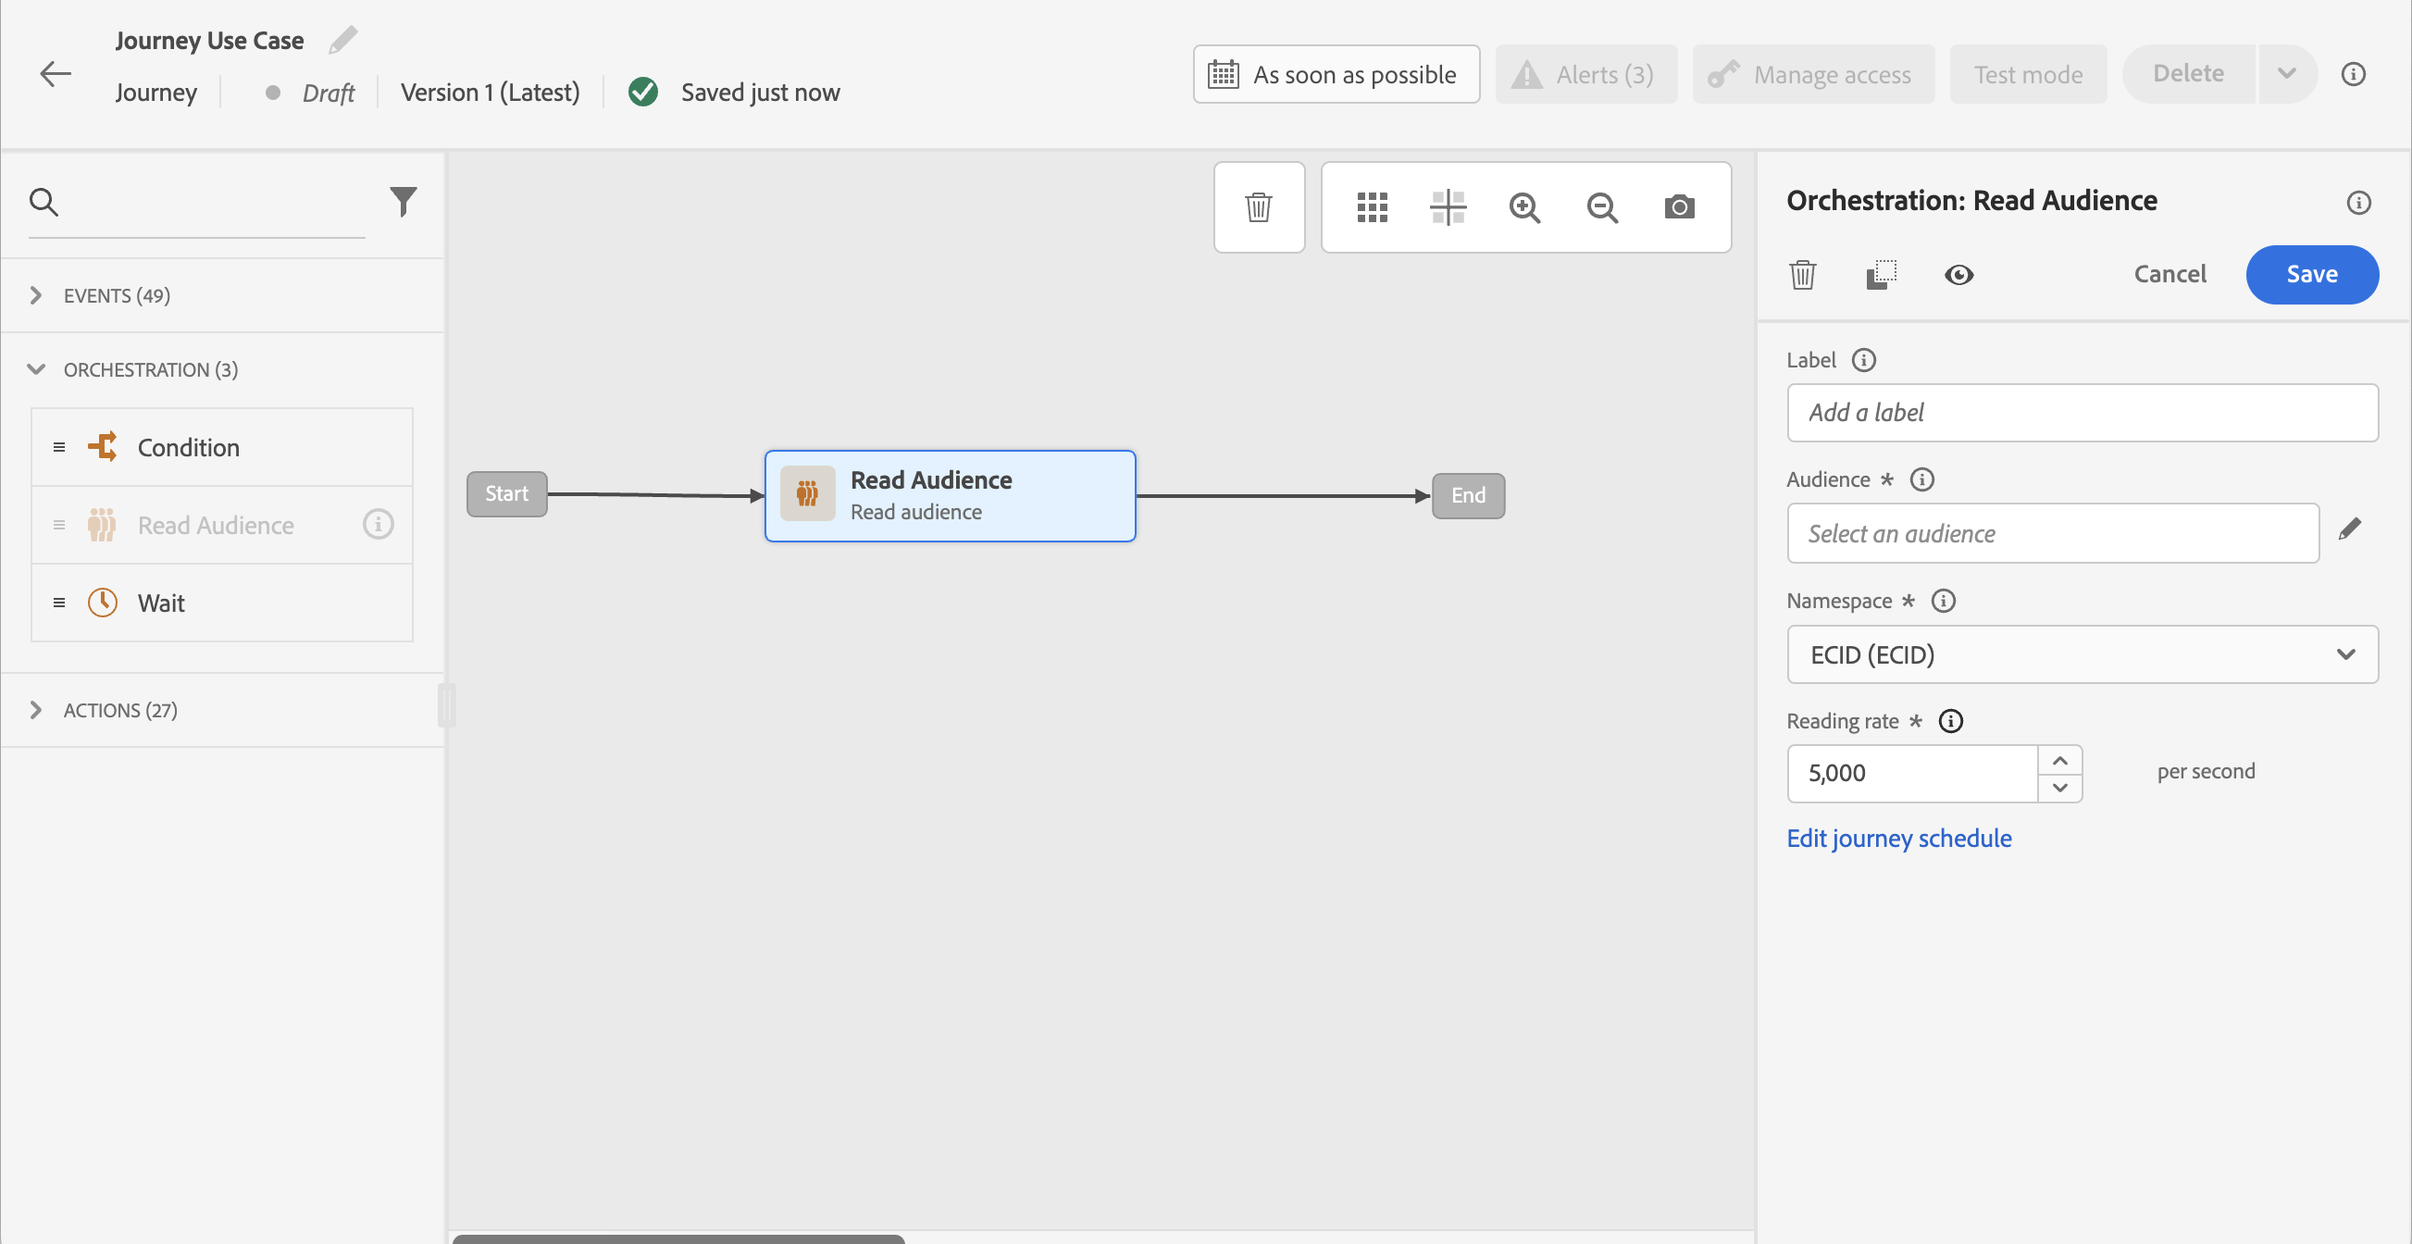Open the dropdown arrow next to Delete
2412x1244 pixels.
click(2285, 74)
